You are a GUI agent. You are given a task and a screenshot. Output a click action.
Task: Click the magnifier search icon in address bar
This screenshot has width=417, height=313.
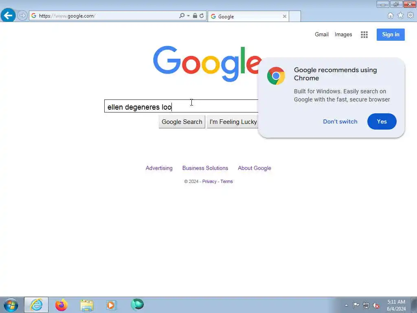coord(182,16)
